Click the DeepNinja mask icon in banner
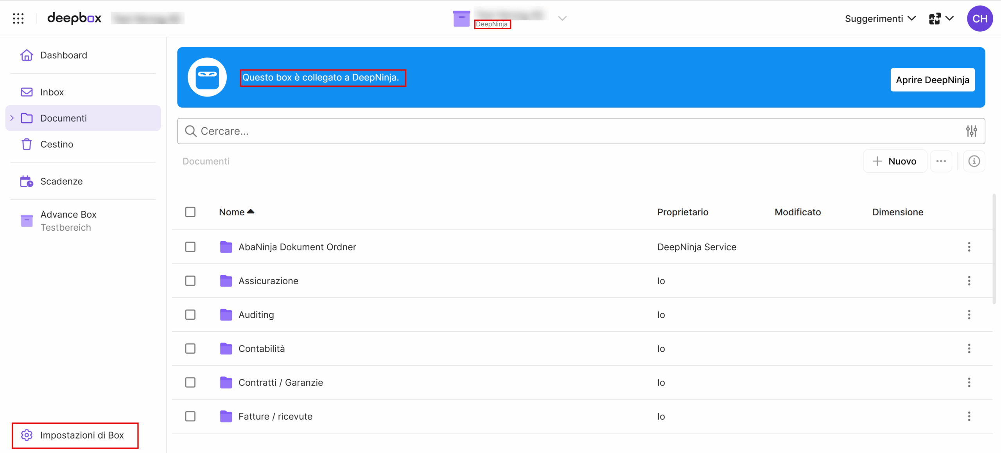1001x453 pixels. pyautogui.click(x=207, y=77)
